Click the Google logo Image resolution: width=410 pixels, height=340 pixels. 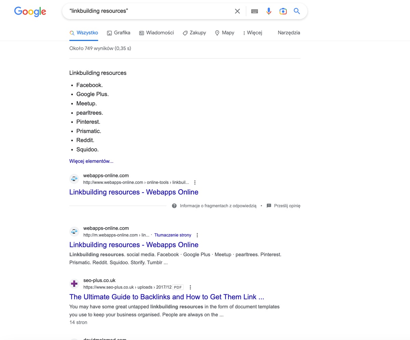pyautogui.click(x=30, y=12)
